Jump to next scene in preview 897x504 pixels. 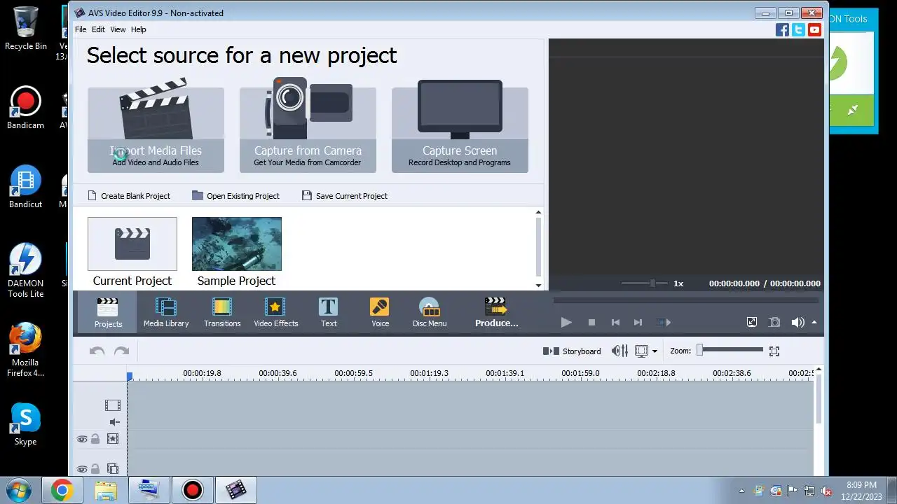pos(663,322)
